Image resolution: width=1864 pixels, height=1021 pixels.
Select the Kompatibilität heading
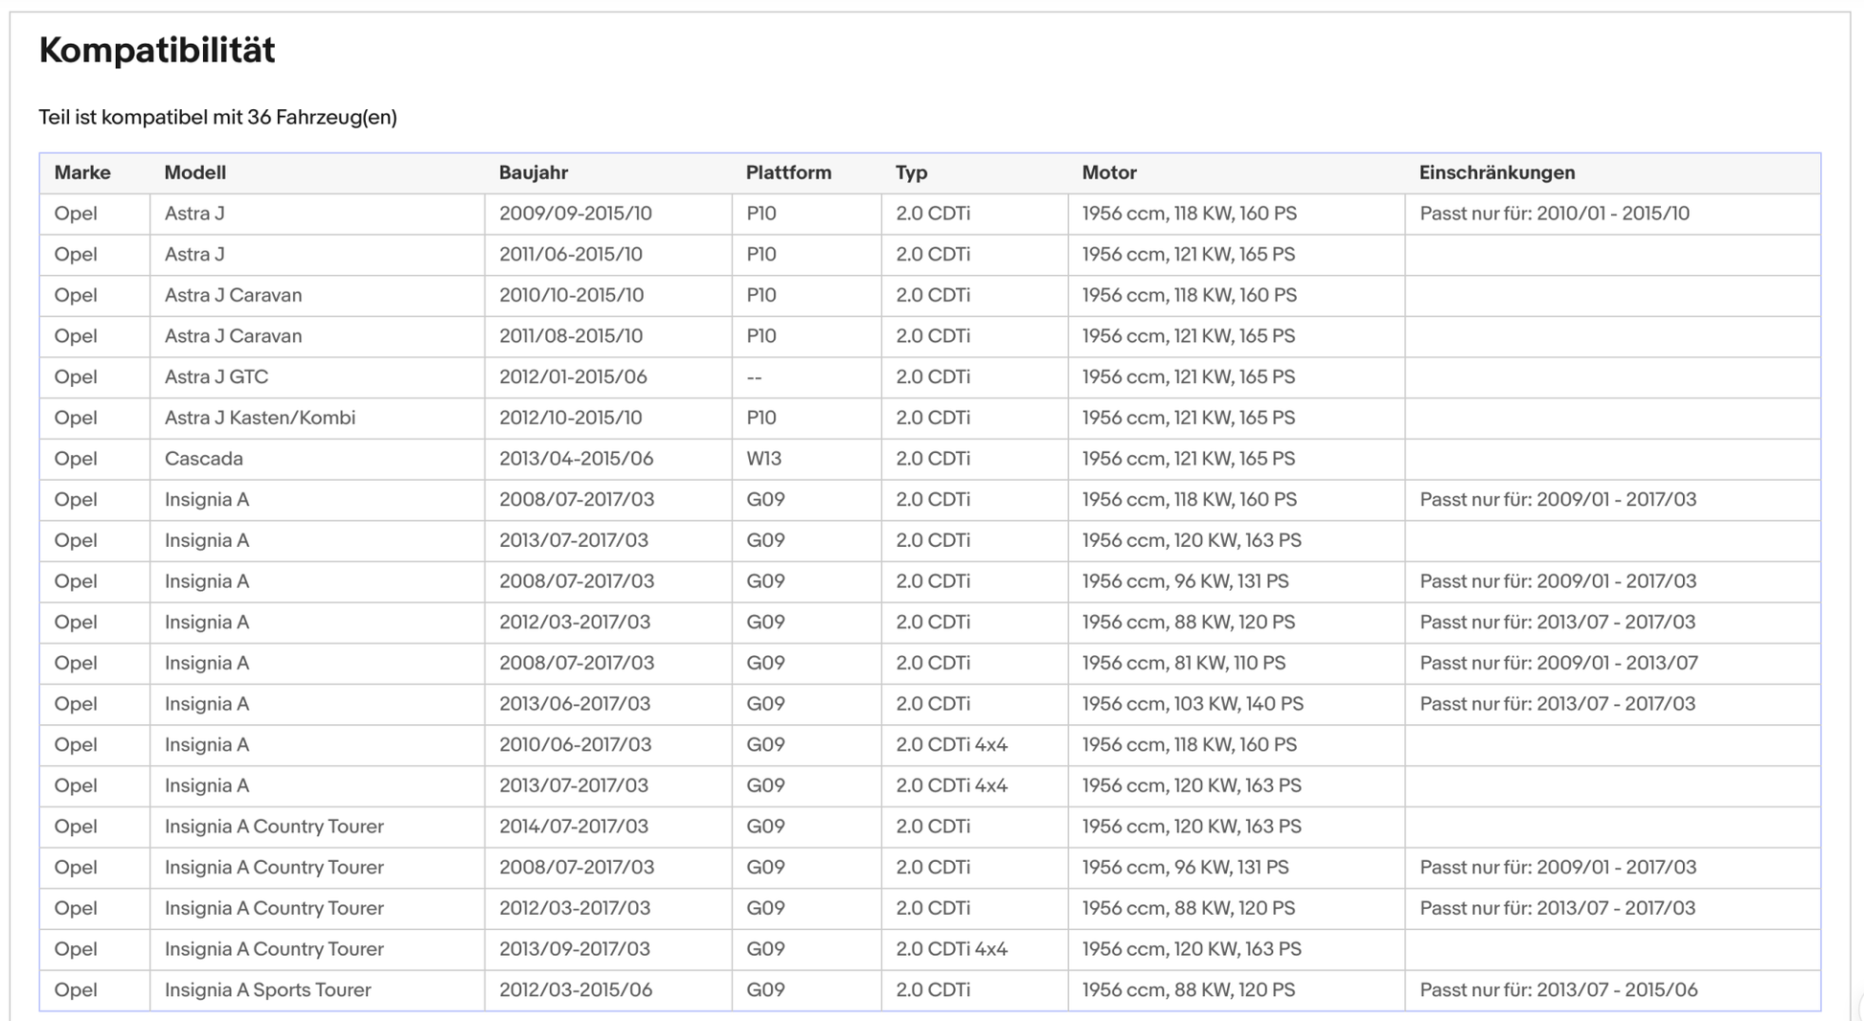click(x=157, y=50)
